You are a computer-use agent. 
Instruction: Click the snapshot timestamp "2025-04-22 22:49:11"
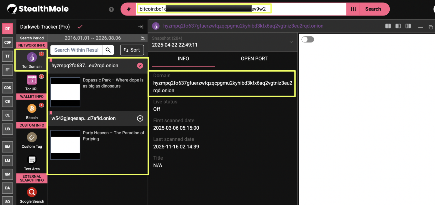[x=175, y=45]
